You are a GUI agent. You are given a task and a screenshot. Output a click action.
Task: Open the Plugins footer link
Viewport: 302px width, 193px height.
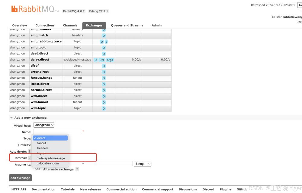[x=225, y=189]
